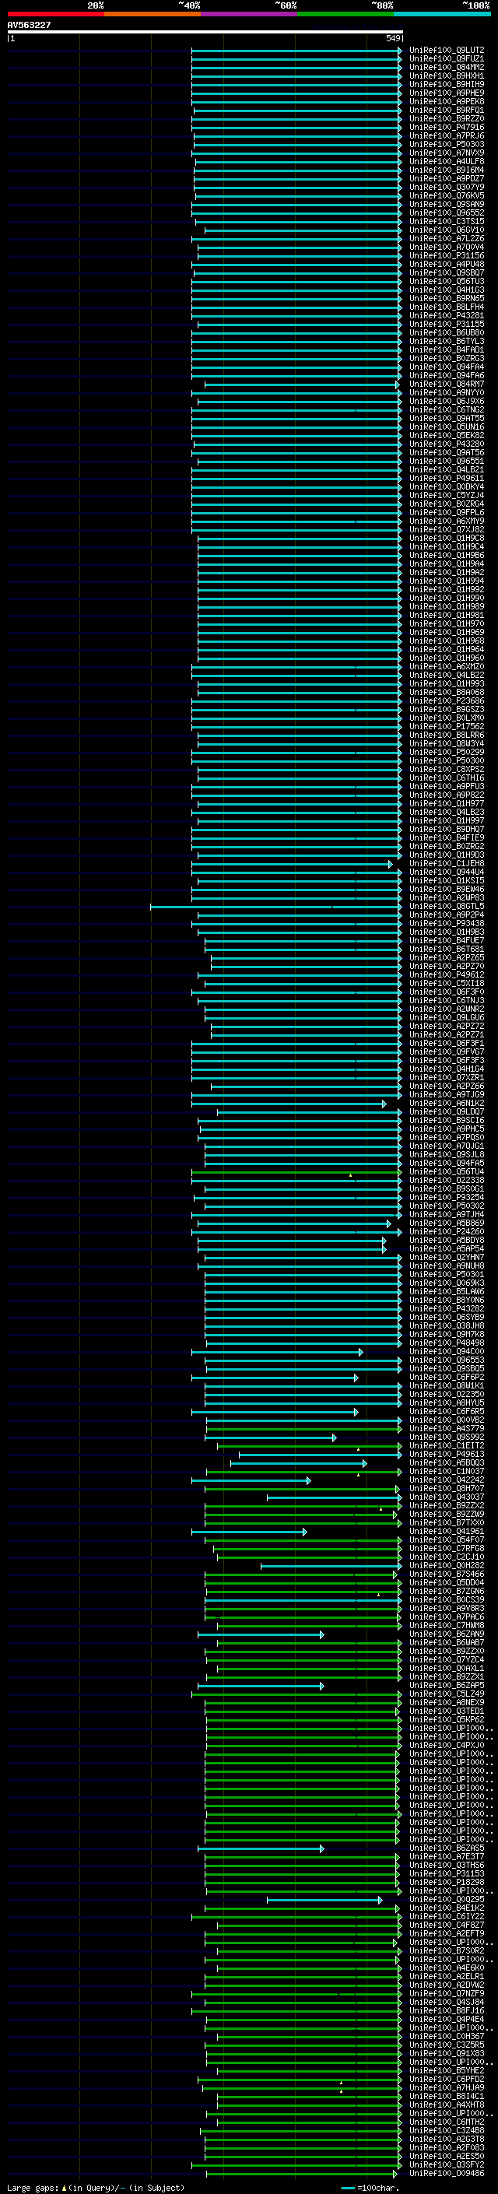This screenshot has width=498, height=2194.
Task: Select hit label UniRef100_A7HJA9
Action: pyautogui.click(x=447, y=2088)
